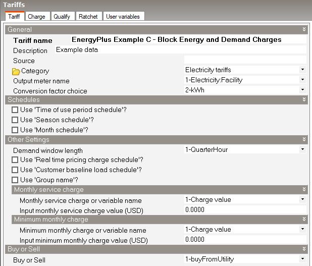Open the User variables tab
The image size is (312, 266).
[x=123, y=17]
